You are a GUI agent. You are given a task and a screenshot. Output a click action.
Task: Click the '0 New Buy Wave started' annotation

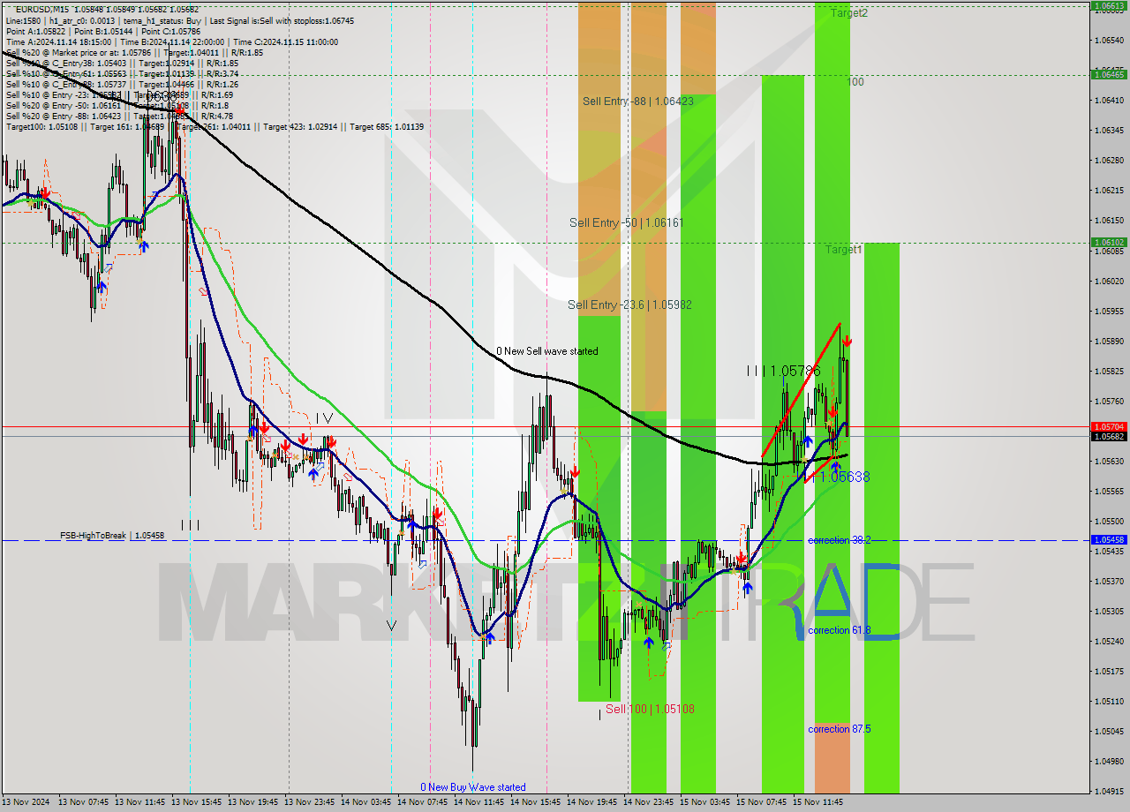pyautogui.click(x=472, y=787)
